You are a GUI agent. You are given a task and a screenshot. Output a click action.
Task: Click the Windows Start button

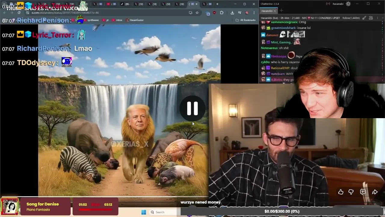tap(143, 212)
